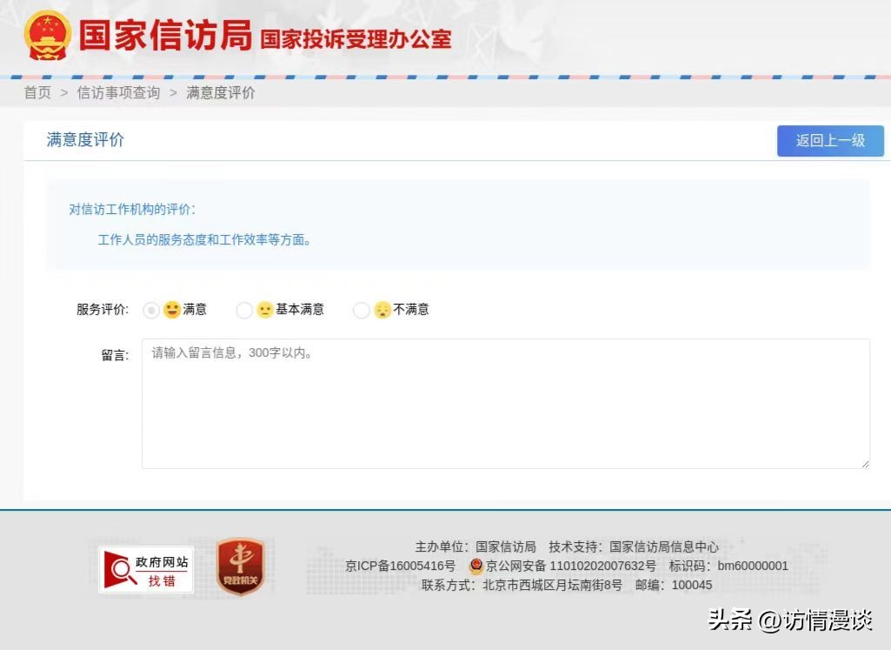Click the 满意度评价 panel heading

85,140
